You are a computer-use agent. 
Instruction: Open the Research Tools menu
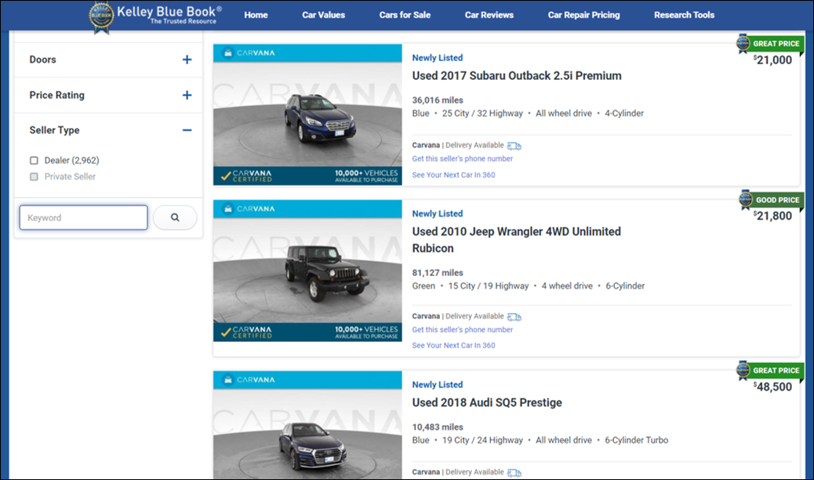(x=684, y=15)
